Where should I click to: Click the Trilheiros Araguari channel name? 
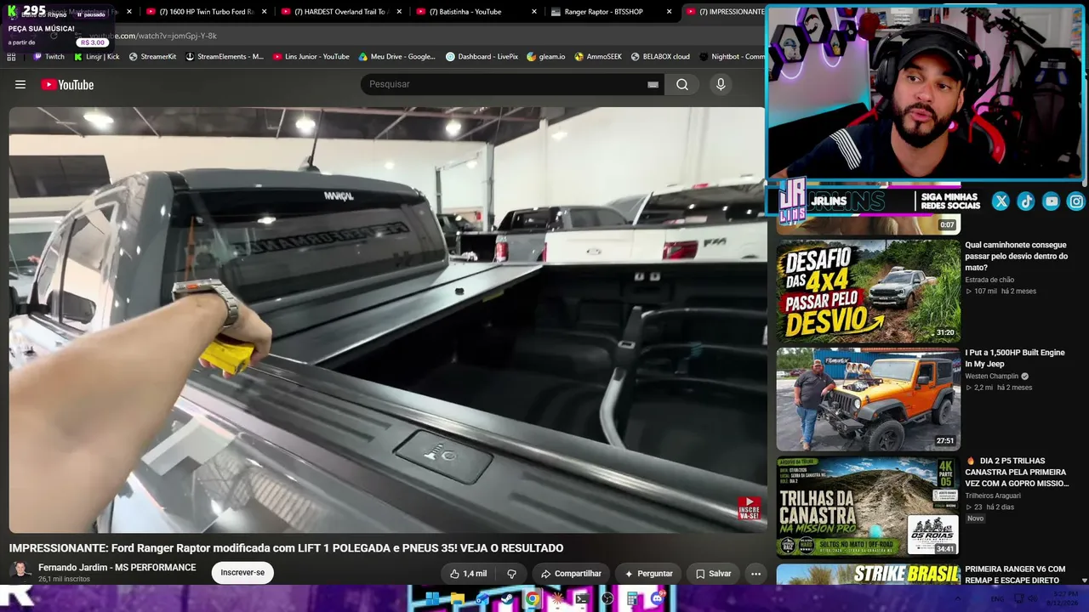pyautogui.click(x=993, y=496)
